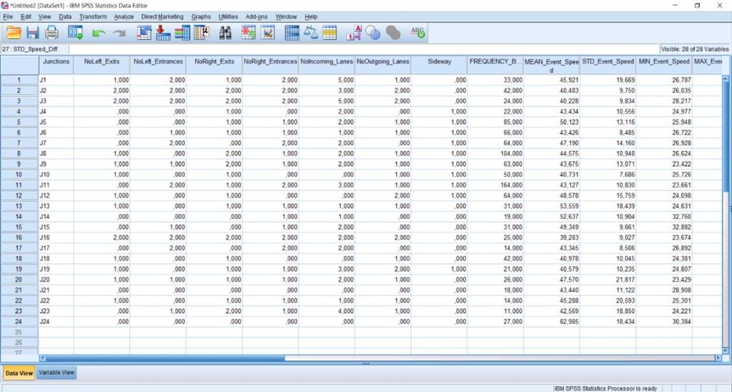Select the Junctions column header
Screen dimensions: 732x392
click(56, 65)
